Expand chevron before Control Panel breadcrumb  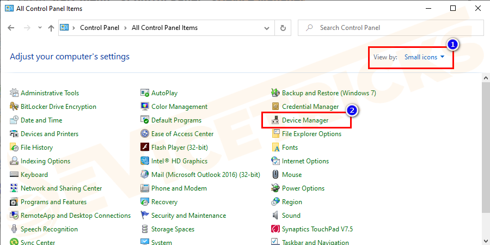click(74, 28)
